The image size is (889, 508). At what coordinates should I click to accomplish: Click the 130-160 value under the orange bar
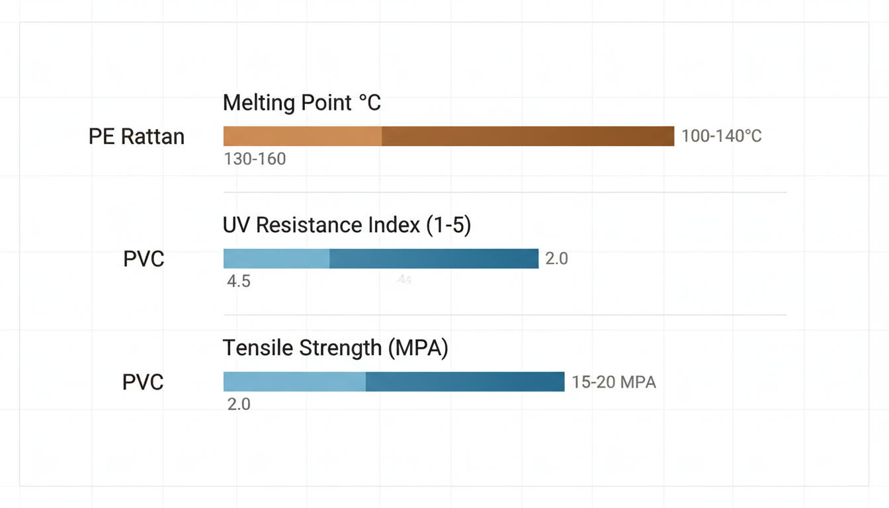pos(255,159)
